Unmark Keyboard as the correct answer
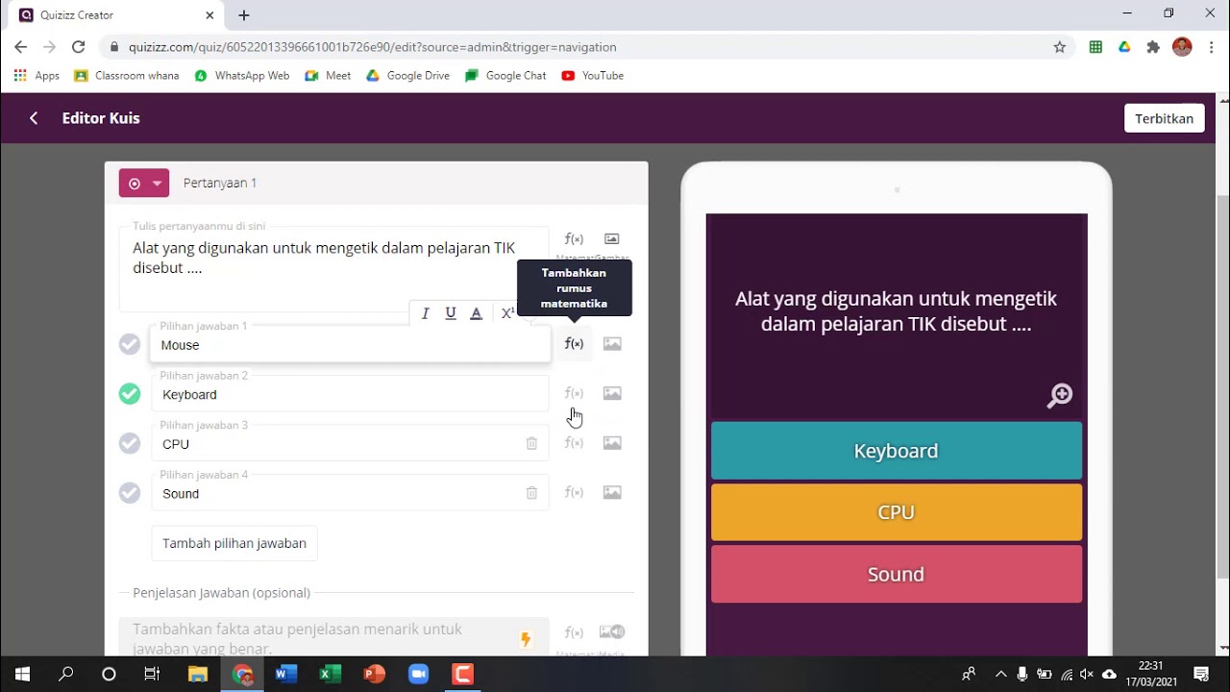Viewport: 1230px width, 692px height. click(130, 393)
